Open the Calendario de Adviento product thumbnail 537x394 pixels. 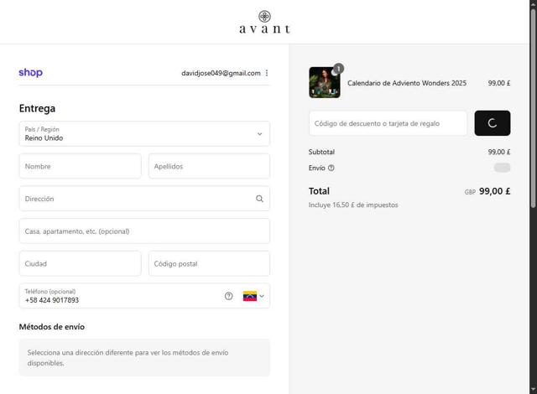point(325,82)
